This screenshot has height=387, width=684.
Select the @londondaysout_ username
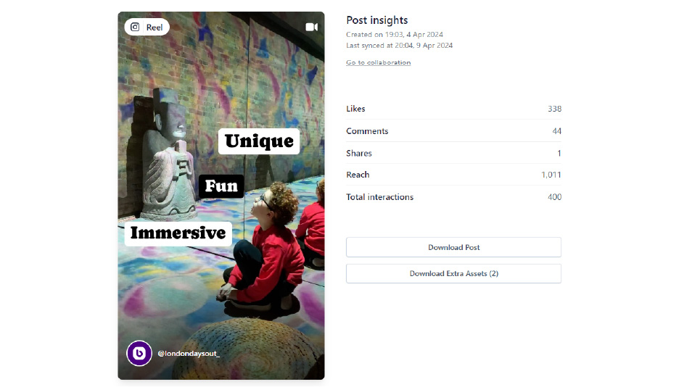[x=189, y=354]
